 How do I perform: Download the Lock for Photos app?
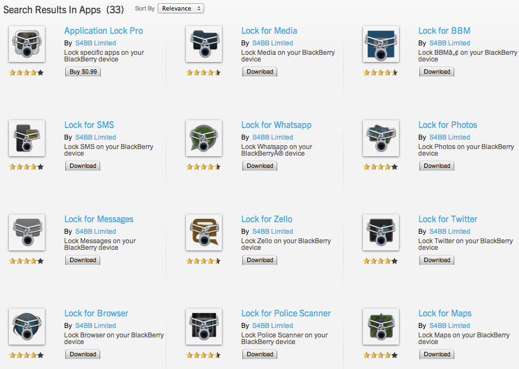pyautogui.click(x=437, y=166)
